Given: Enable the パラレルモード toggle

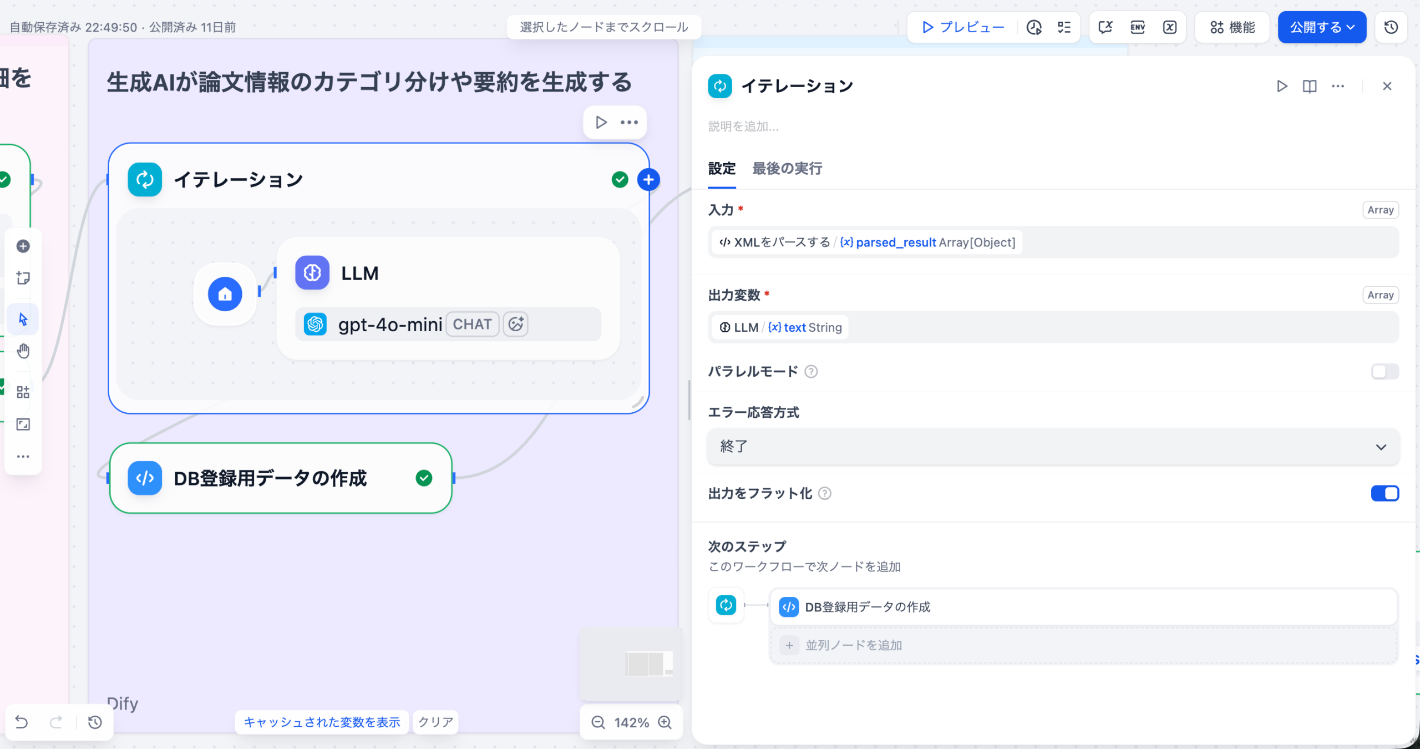Looking at the screenshot, I should point(1384,371).
